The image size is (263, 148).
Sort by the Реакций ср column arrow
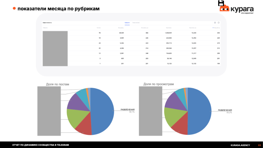tap(213, 28)
